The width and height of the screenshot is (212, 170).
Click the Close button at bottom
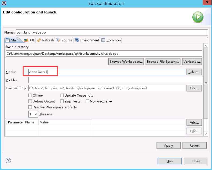pos(196,161)
